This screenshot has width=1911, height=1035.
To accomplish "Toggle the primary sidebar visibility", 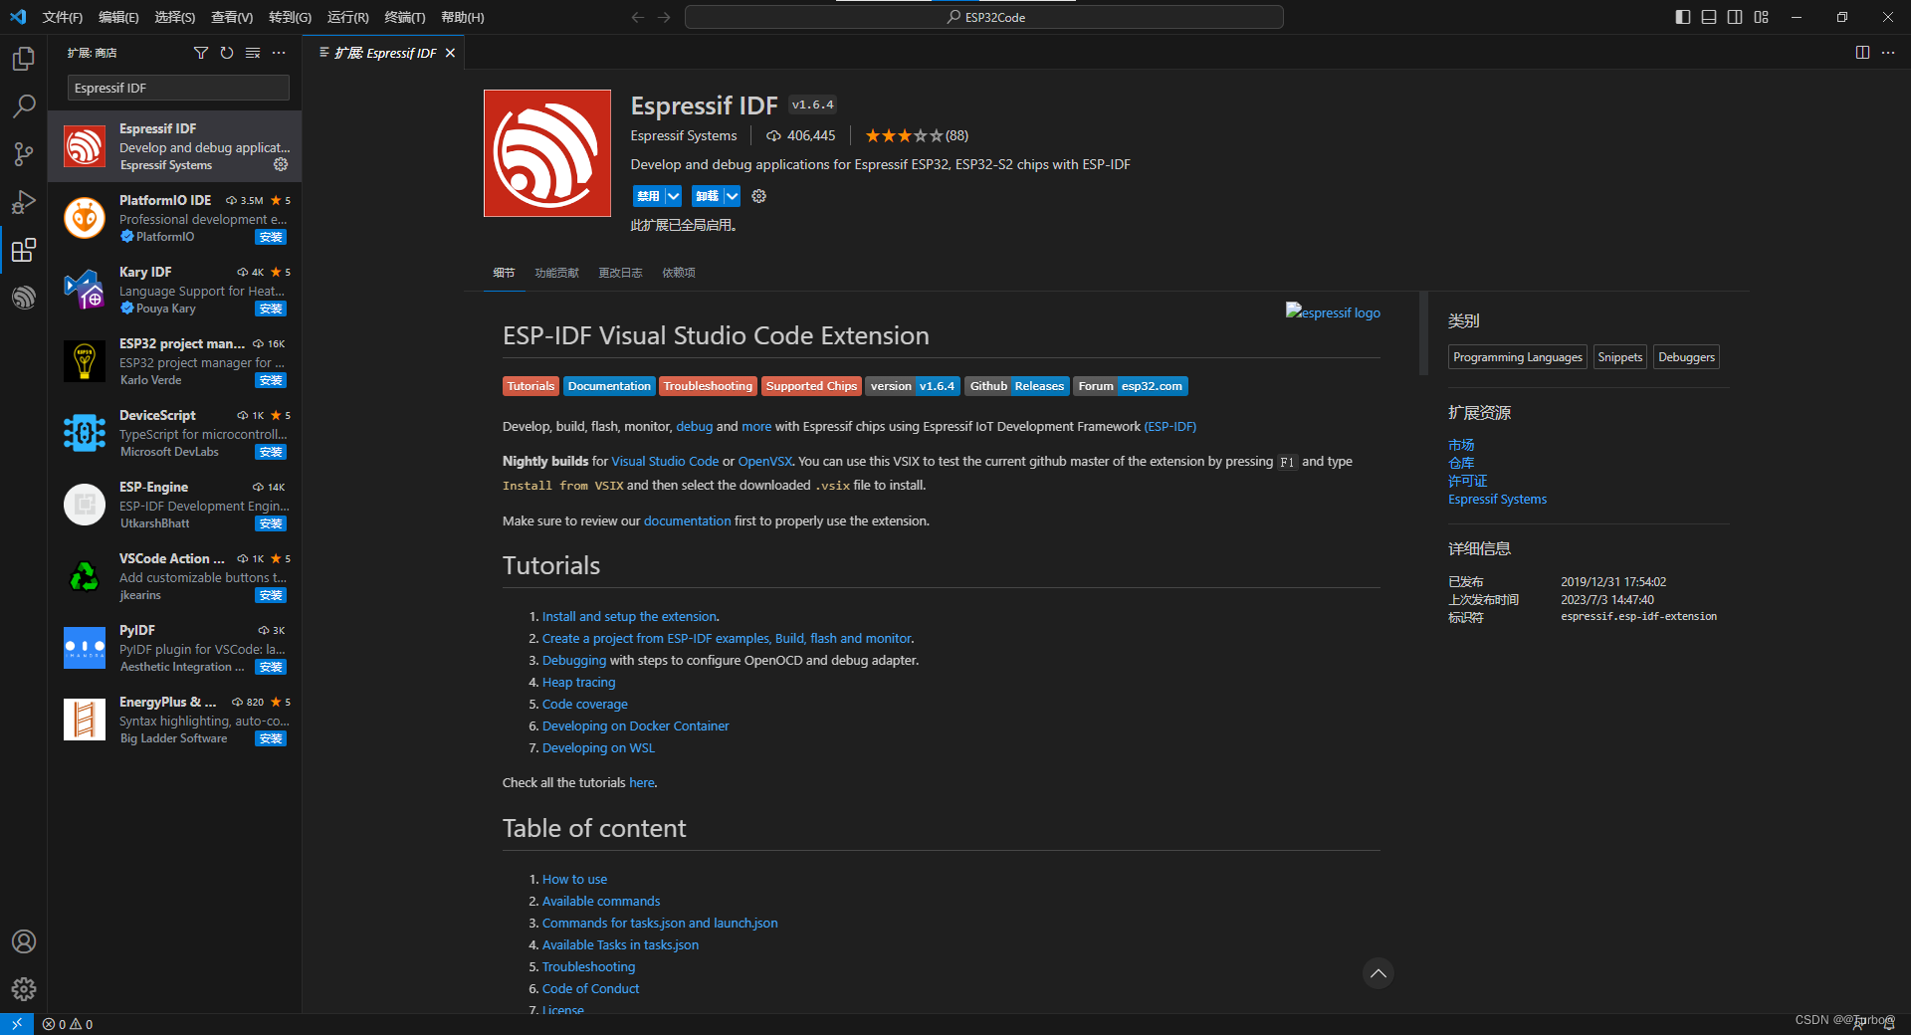I will [1682, 17].
